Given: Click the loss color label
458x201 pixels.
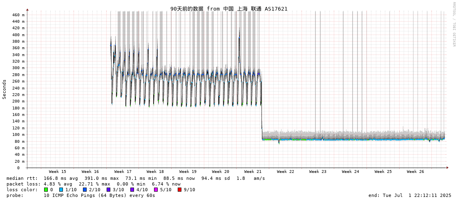Looking at the screenshot, I should click(22, 190).
